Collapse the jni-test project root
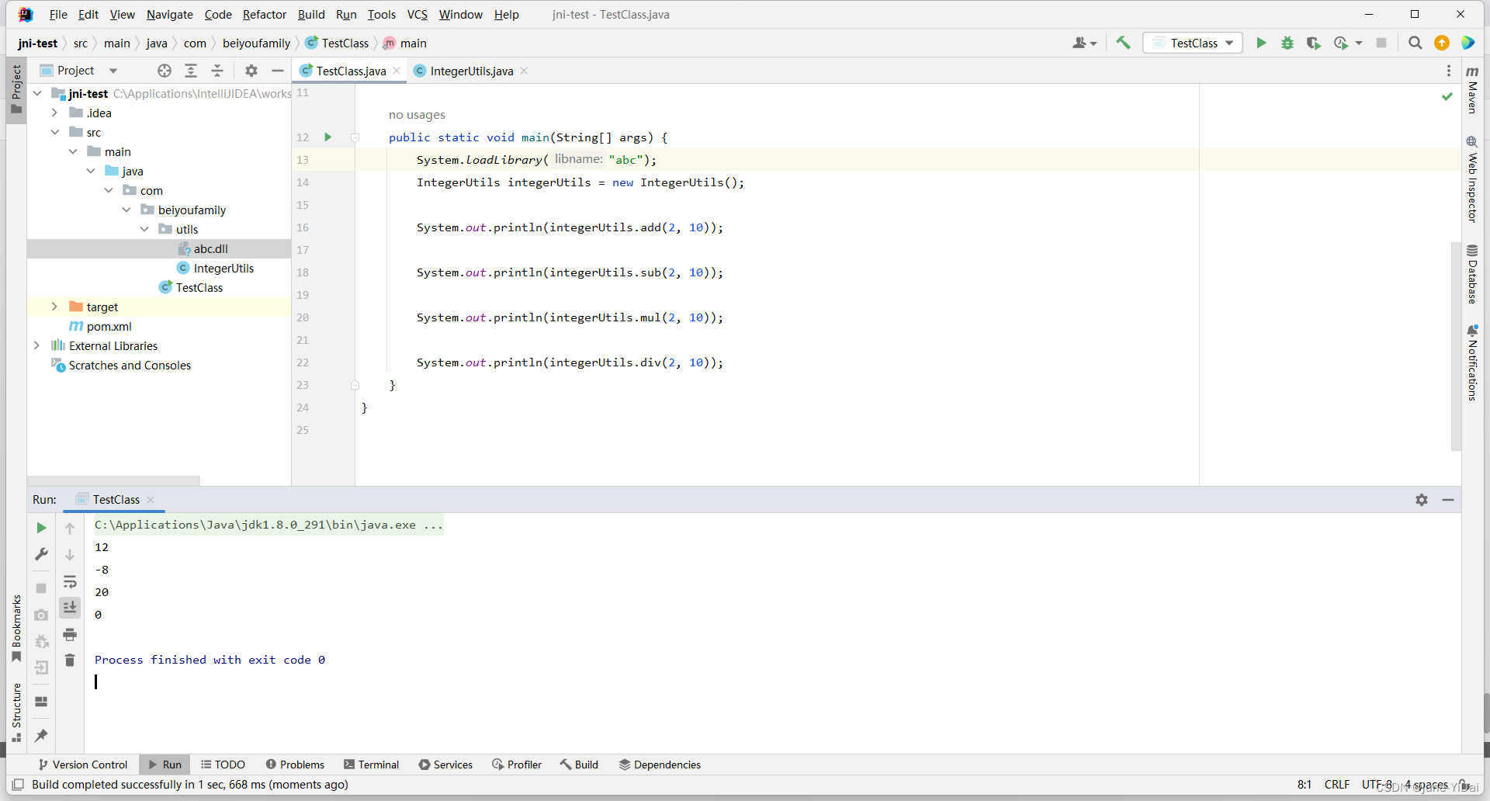The image size is (1490, 801). click(37, 93)
